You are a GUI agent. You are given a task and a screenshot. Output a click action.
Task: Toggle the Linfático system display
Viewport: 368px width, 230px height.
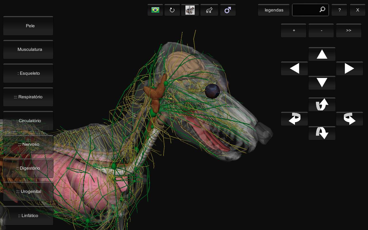point(28,215)
